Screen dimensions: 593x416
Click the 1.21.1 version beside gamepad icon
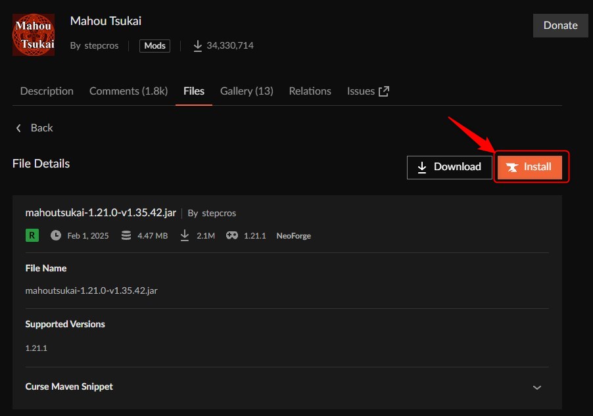255,236
